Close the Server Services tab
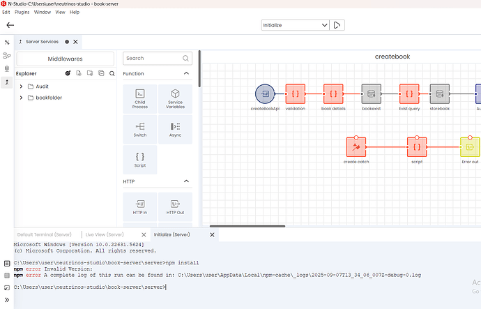The image size is (481, 309). click(x=75, y=42)
